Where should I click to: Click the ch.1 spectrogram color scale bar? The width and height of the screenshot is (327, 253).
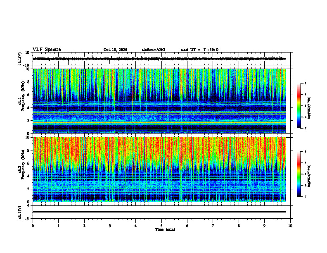(x=299, y=106)
